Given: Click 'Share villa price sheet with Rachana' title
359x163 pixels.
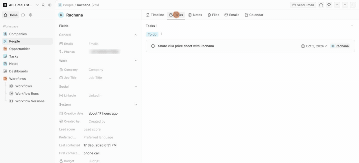Looking at the screenshot, I should pos(186,46).
